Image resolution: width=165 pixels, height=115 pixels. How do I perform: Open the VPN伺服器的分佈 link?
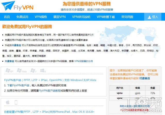point(84,61)
